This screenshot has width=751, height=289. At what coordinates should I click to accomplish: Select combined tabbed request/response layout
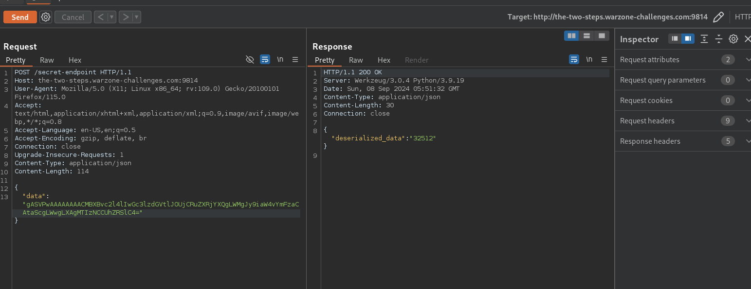(602, 35)
